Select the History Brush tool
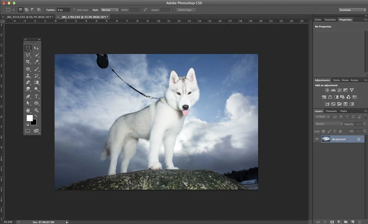 pyautogui.click(x=36, y=76)
